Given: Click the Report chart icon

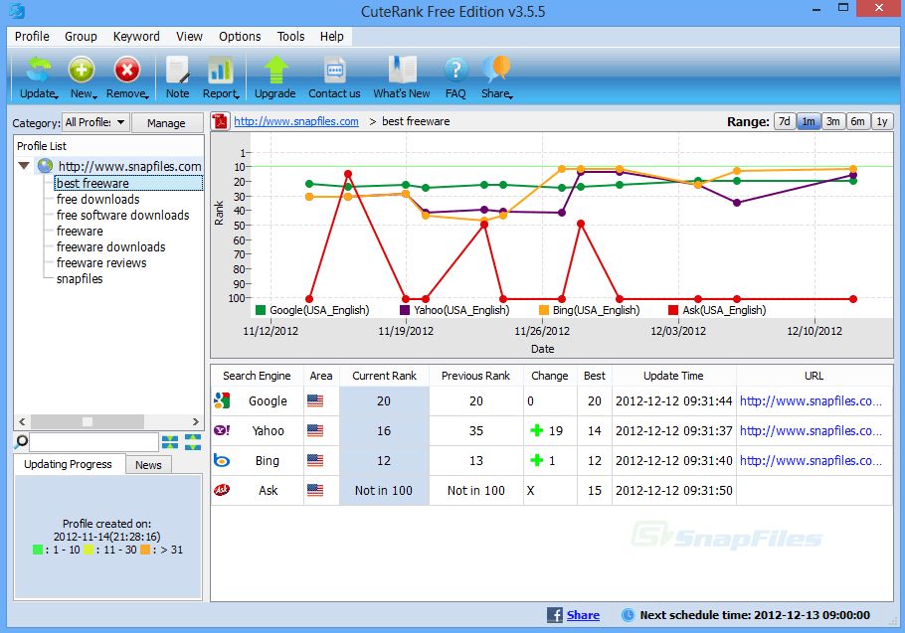Looking at the screenshot, I should pyautogui.click(x=221, y=70).
